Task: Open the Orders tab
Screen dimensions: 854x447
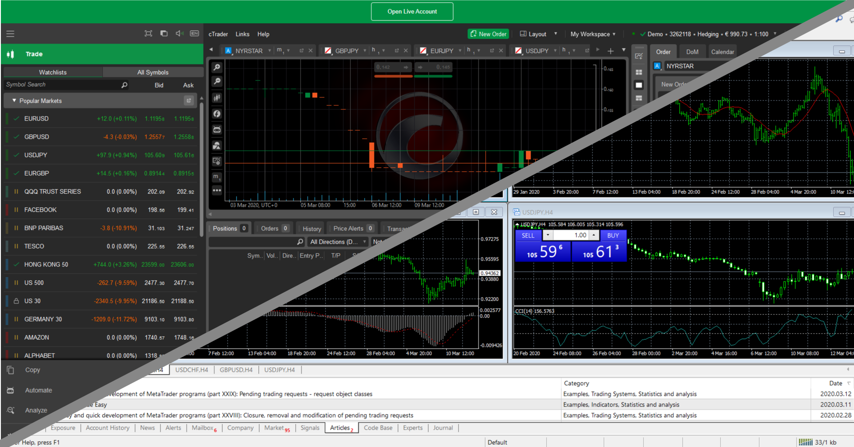Action: [275, 228]
